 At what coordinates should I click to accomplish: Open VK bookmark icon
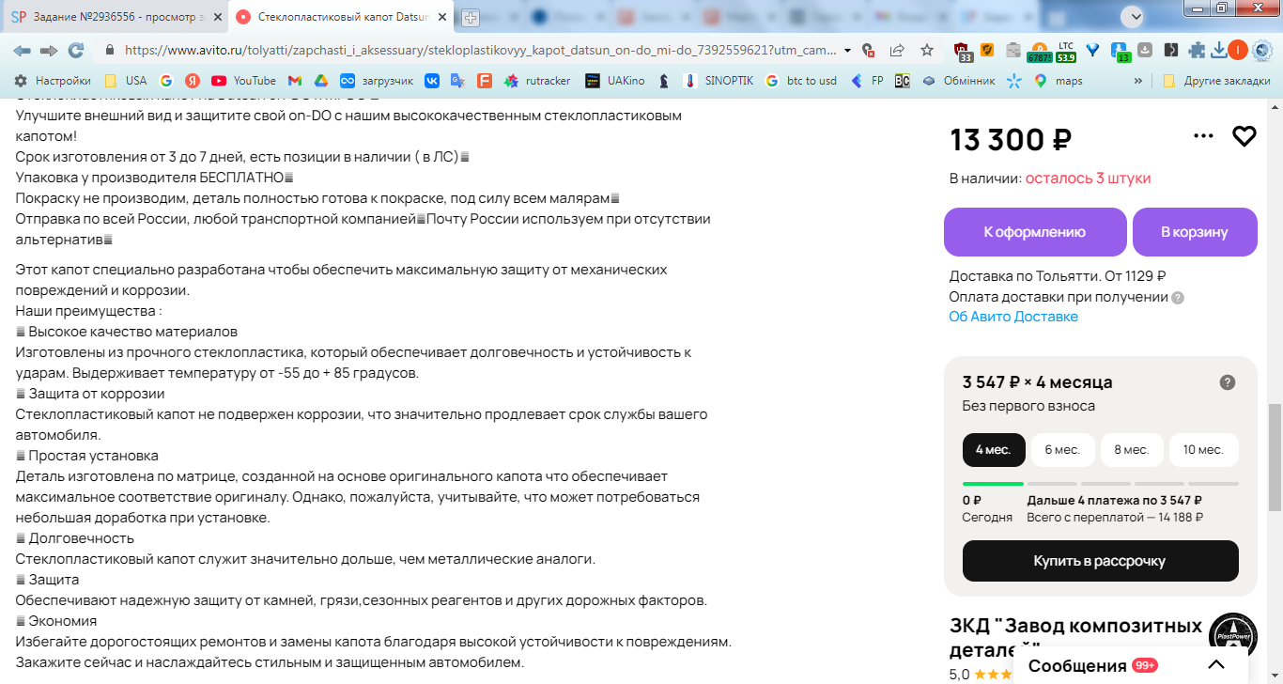[432, 81]
